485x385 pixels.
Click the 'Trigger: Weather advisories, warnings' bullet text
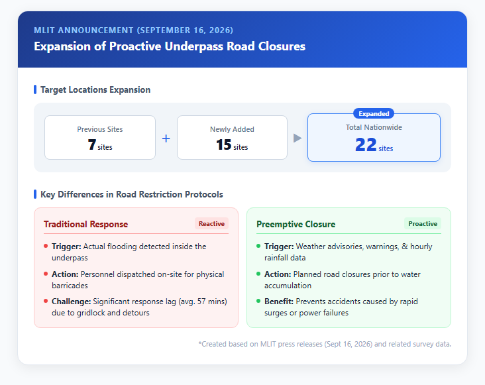349,252
